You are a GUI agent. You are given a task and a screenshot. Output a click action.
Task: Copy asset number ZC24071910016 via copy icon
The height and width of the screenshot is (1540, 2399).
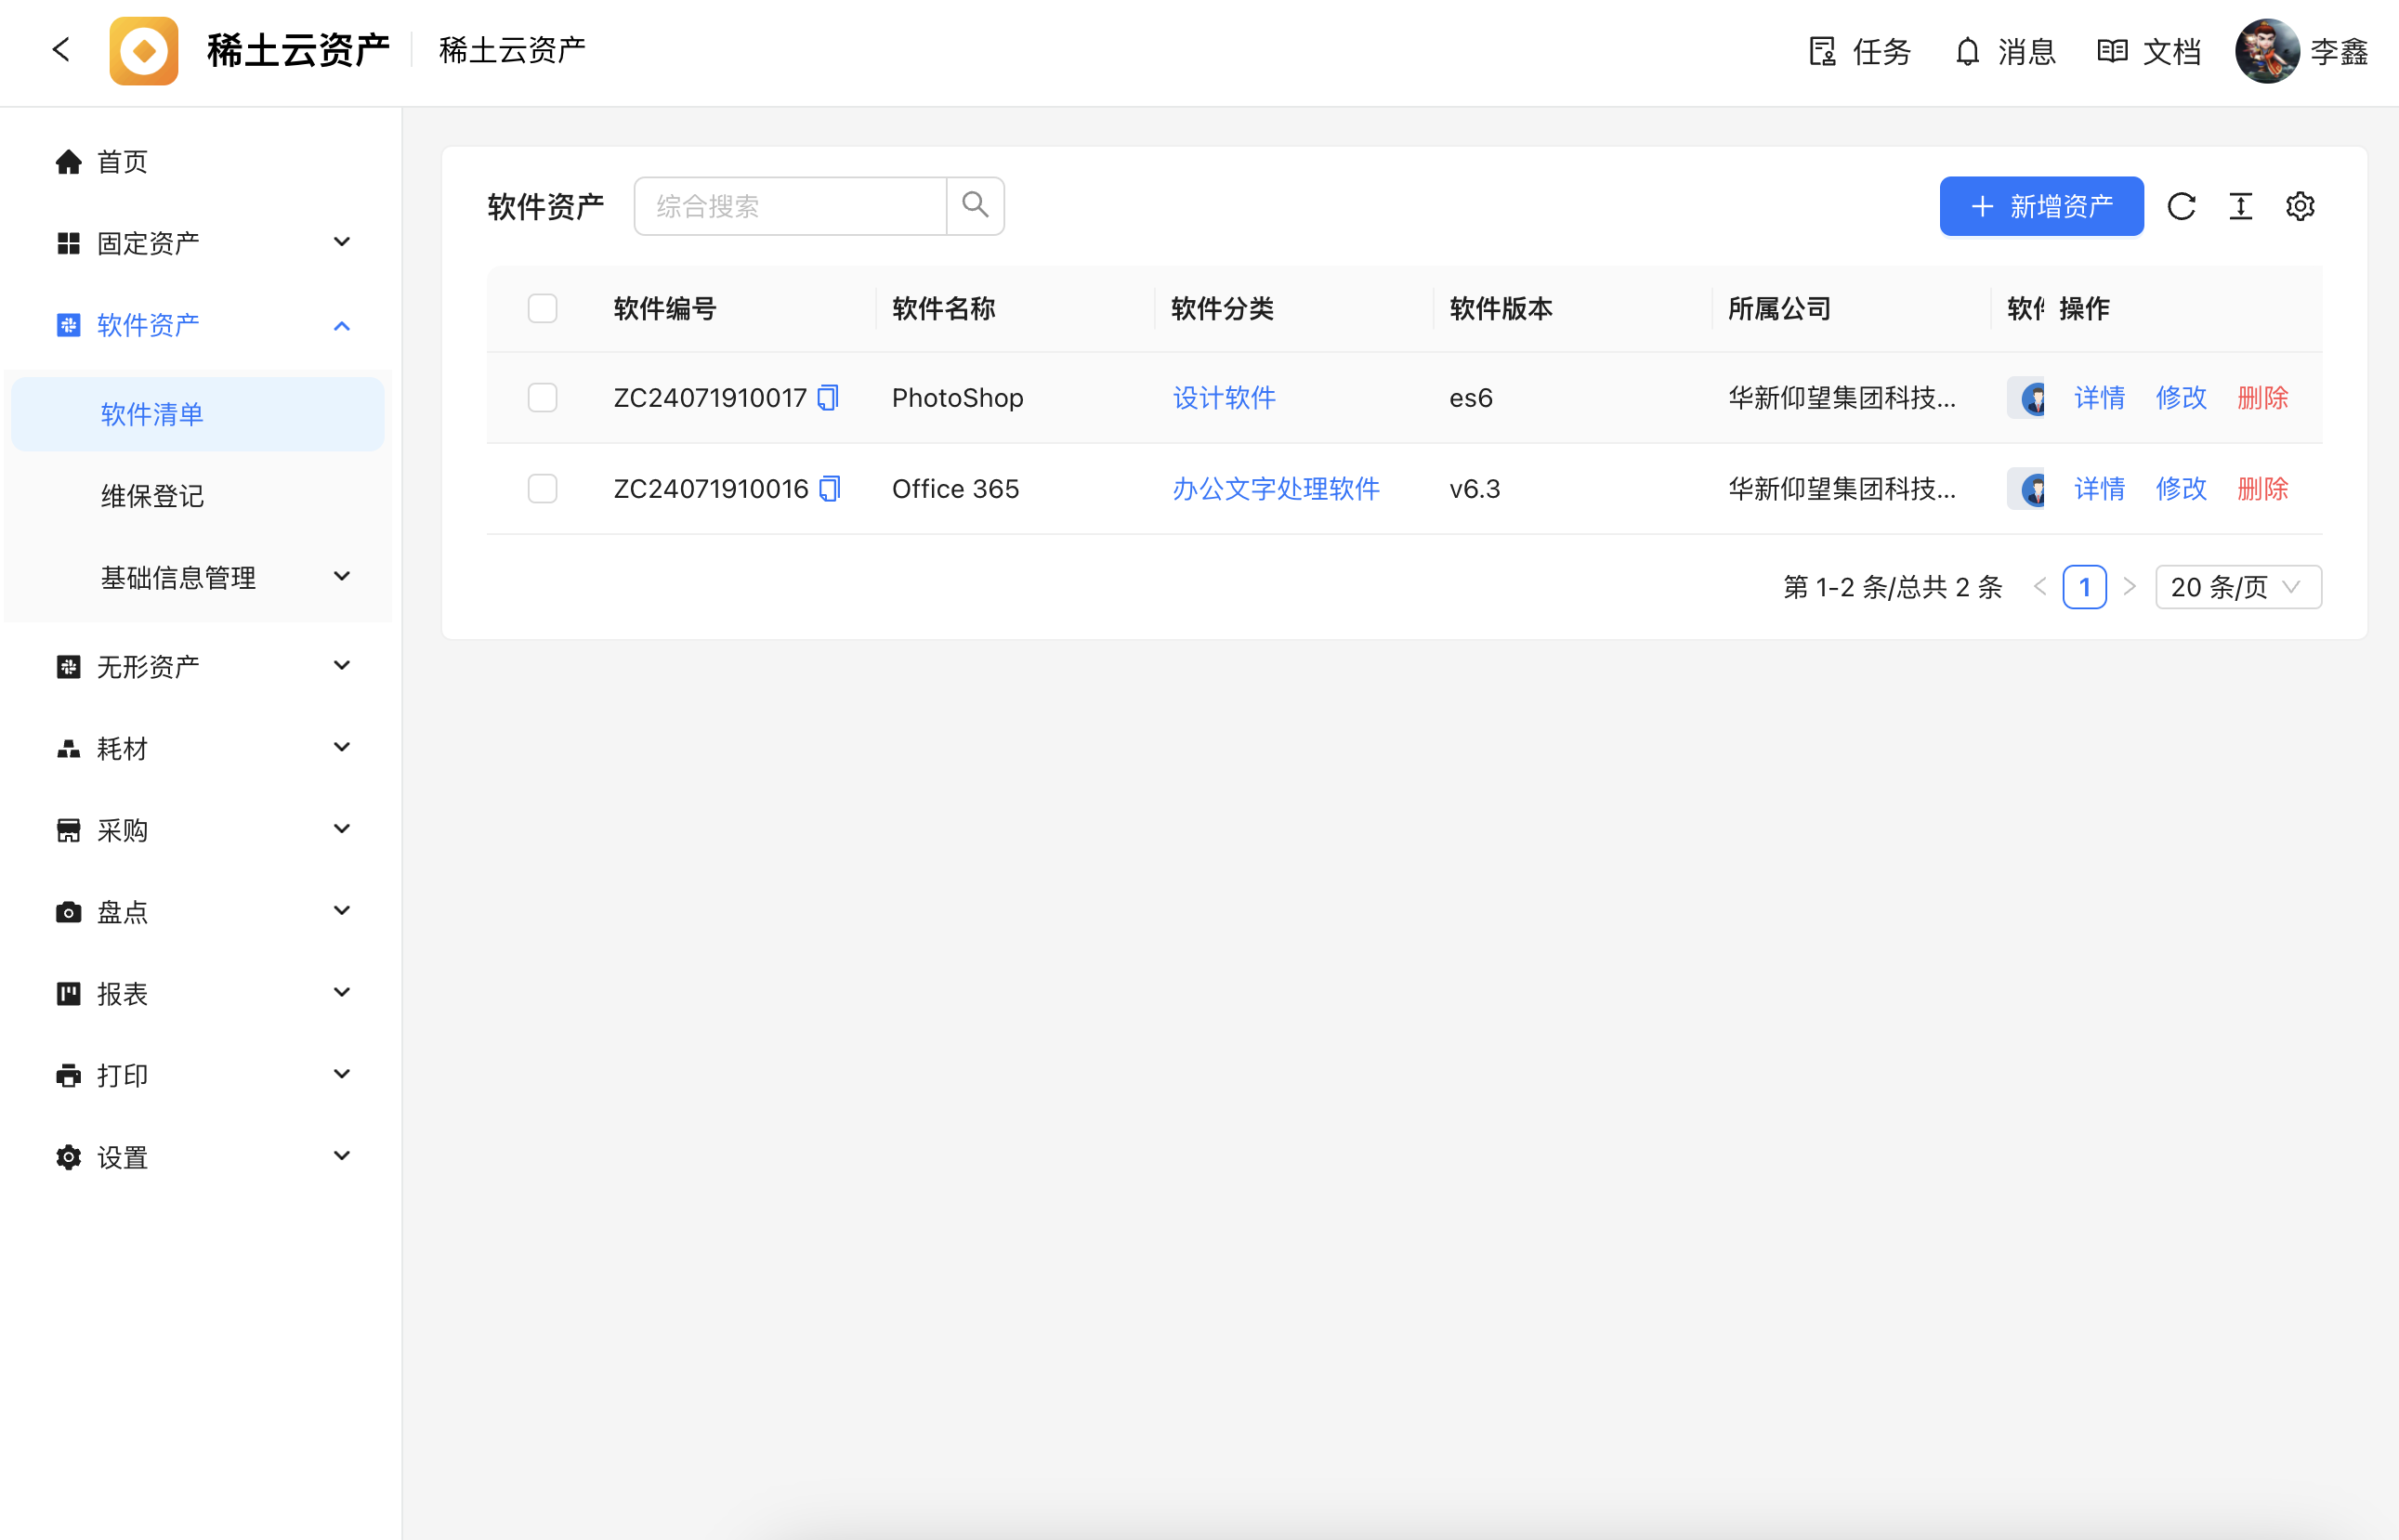pos(830,489)
